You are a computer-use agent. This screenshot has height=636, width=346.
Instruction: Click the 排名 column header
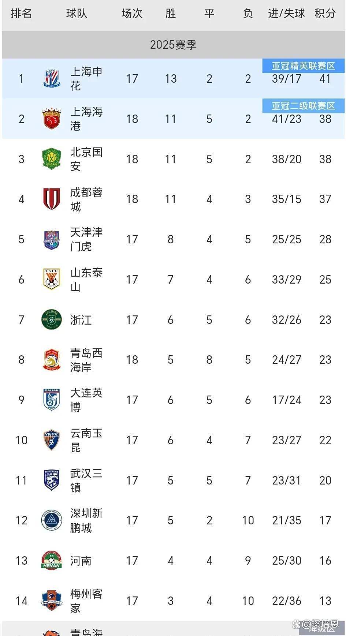(x=21, y=14)
